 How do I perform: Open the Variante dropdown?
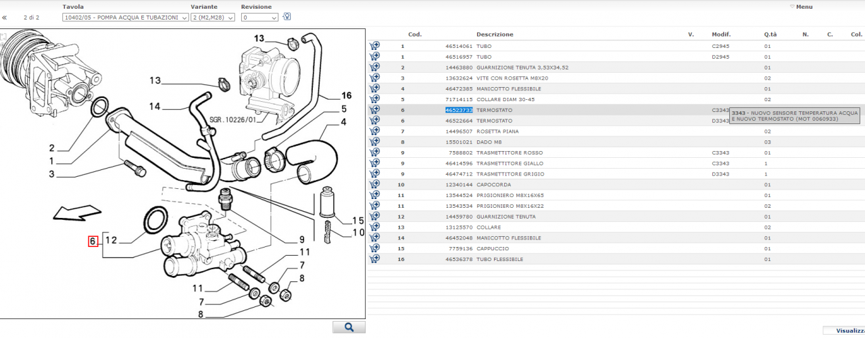212,18
